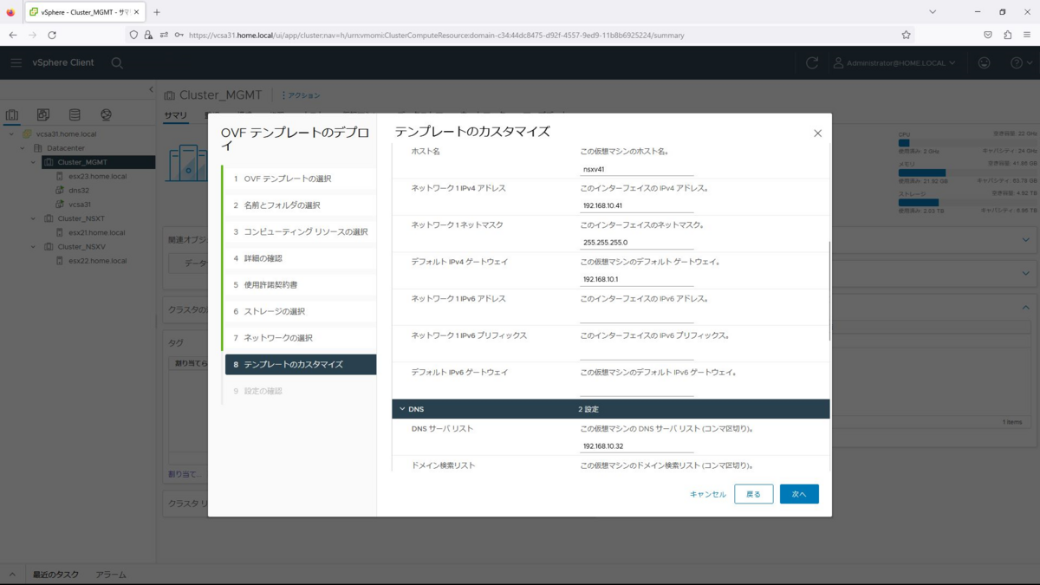
Task: Select step 8 テンプレートのカスタマイズ
Action: pos(300,364)
